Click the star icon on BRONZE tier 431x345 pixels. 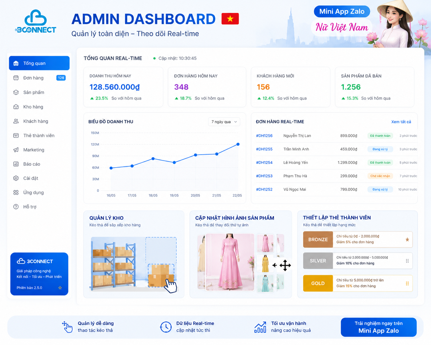pyautogui.click(x=407, y=240)
